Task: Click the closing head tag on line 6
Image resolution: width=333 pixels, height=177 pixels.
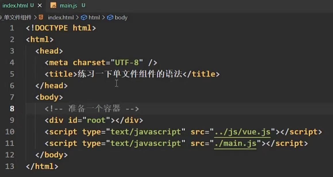Action: tap(51, 86)
